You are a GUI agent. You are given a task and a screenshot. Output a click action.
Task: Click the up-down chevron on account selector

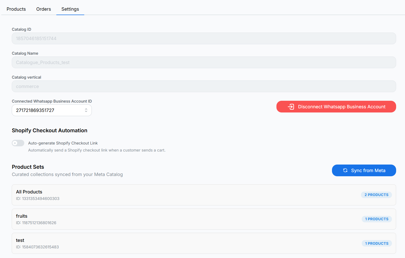(86, 110)
